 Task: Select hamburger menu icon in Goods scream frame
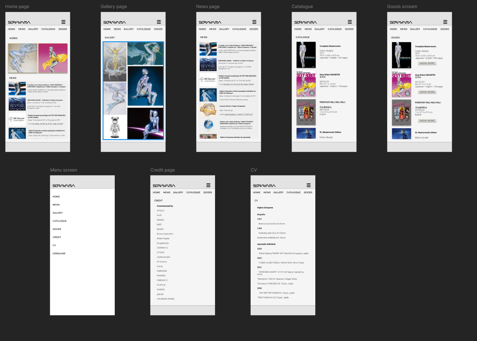pos(445,22)
